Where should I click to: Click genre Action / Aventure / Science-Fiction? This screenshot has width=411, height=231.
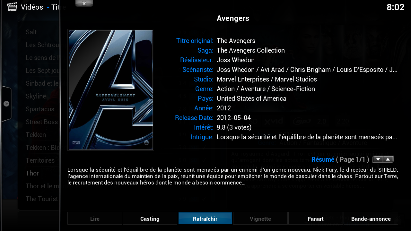click(x=266, y=89)
